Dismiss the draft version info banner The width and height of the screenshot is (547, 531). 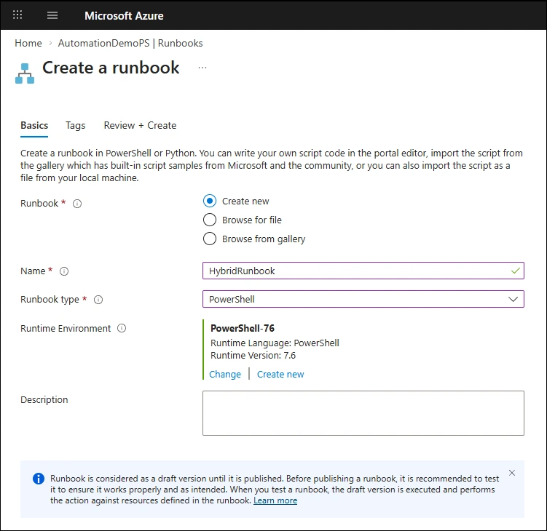click(511, 473)
